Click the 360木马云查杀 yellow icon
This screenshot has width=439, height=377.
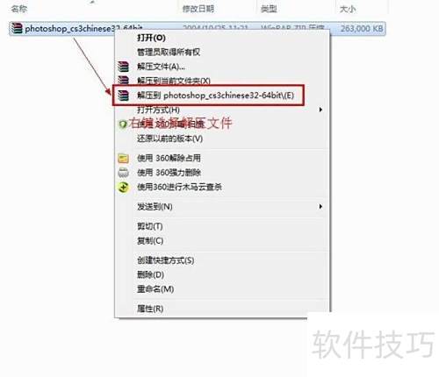(123, 187)
